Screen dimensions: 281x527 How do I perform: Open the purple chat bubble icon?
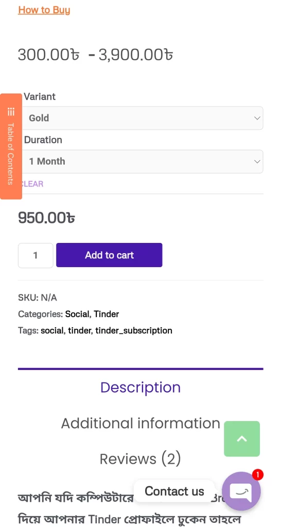tap(241, 491)
